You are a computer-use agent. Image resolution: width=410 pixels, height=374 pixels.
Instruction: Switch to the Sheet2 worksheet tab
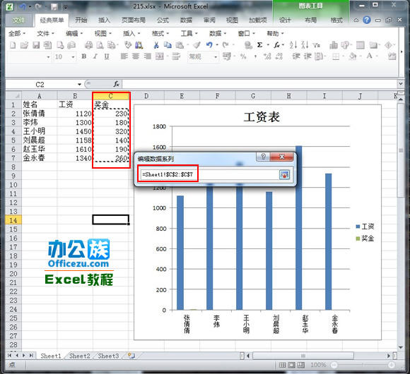(x=79, y=356)
